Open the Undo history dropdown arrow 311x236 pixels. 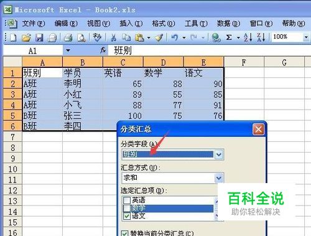pyautogui.click(x=184, y=38)
